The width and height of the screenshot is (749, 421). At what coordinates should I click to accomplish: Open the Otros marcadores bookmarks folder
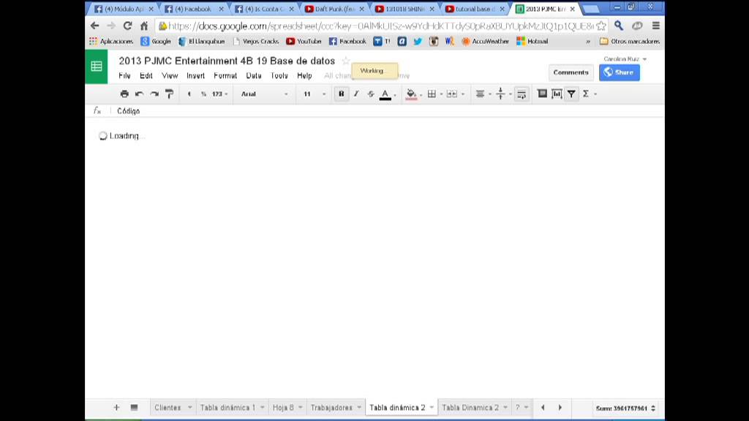click(x=630, y=42)
